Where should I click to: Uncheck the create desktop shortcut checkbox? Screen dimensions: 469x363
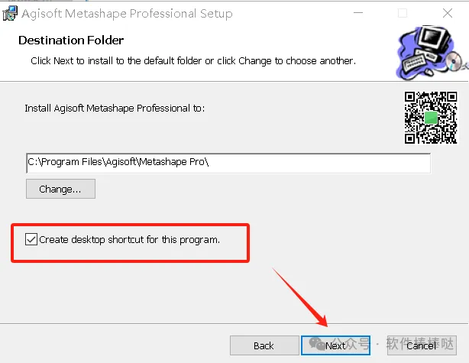tap(31, 239)
